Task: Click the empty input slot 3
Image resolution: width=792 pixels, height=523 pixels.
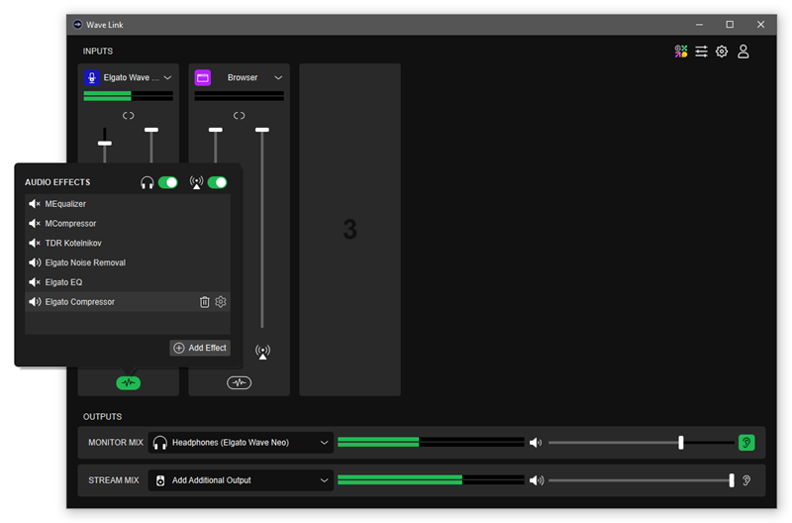Action: (x=349, y=230)
